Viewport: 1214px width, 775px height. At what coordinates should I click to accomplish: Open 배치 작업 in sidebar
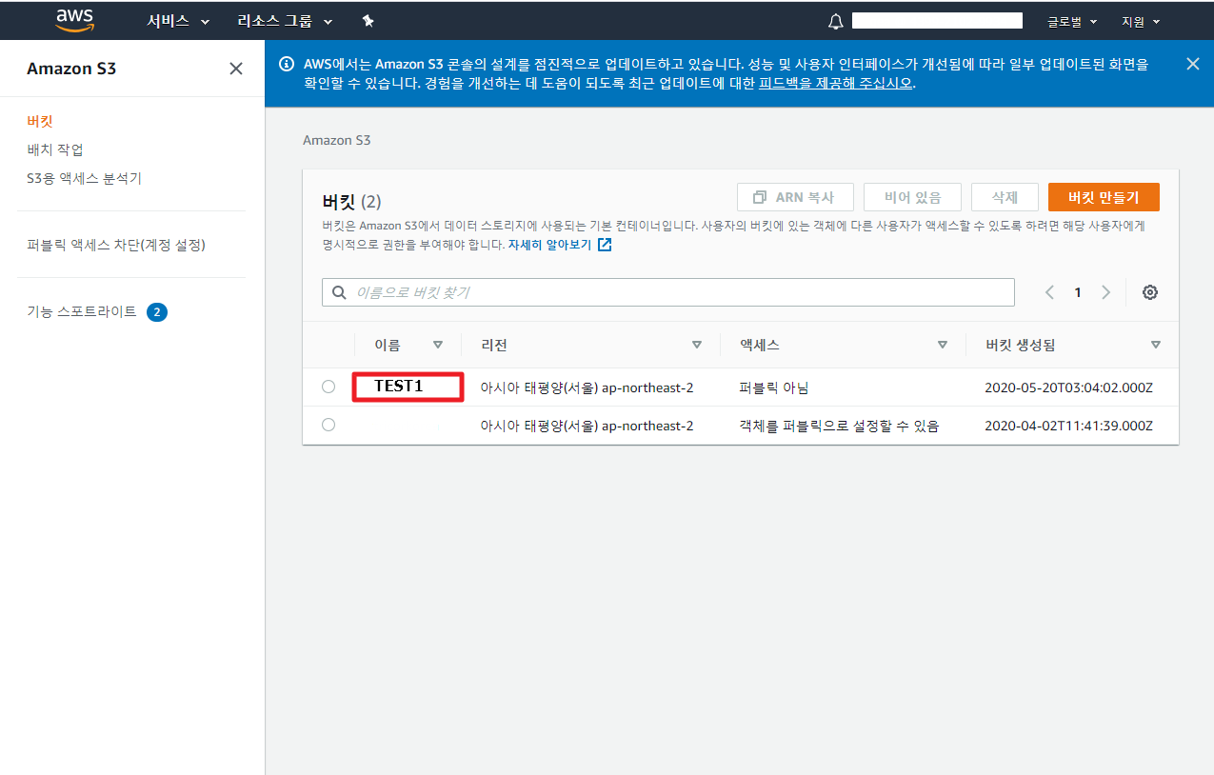(55, 149)
